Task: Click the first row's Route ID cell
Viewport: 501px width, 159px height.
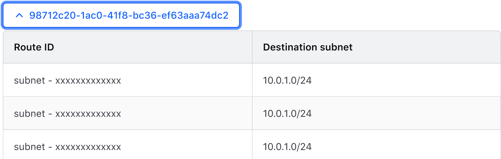Action: (67, 81)
